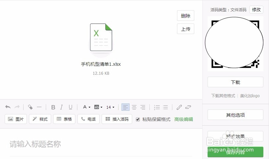The width and height of the screenshot is (269, 159).
Task: Open the 美化加logo link
Action: tap(250, 96)
